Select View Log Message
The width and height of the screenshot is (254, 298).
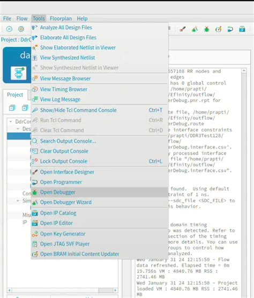(100, 100)
